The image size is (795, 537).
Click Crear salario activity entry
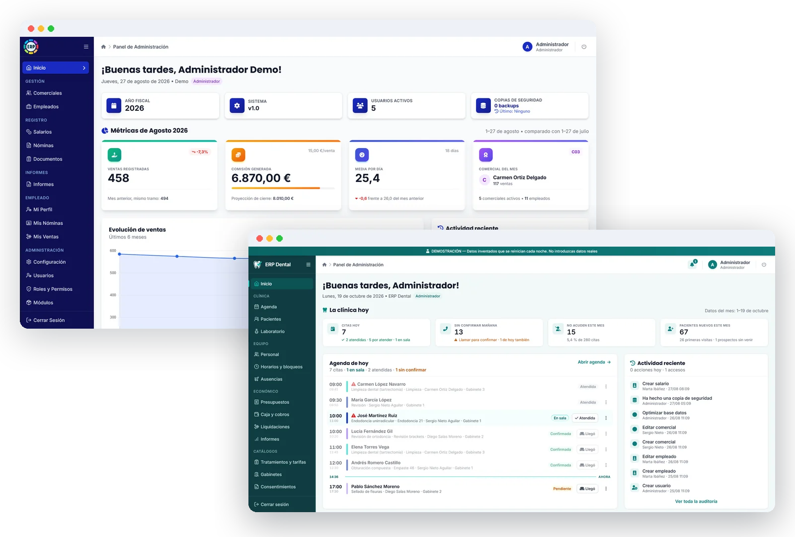[696, 386]
